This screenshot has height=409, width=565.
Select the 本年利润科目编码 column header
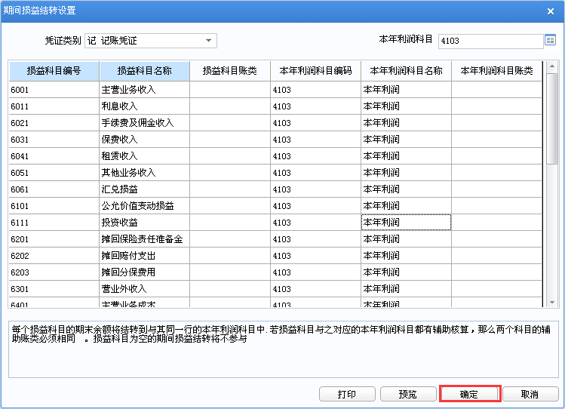click(315, 71)
